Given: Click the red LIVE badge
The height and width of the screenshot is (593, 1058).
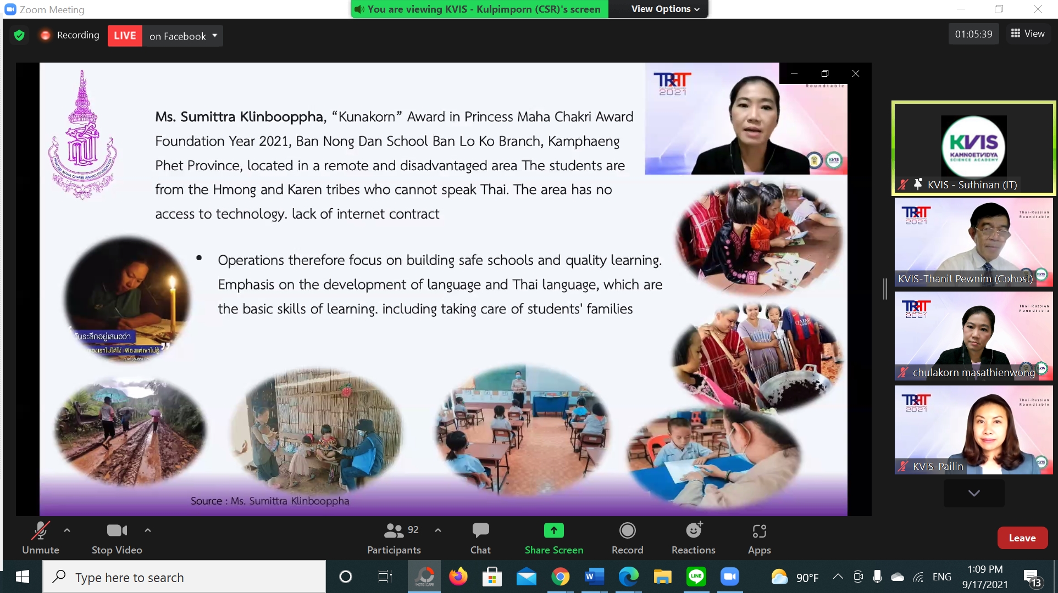Looking at the screenshot, I should (x=125, y=36).
